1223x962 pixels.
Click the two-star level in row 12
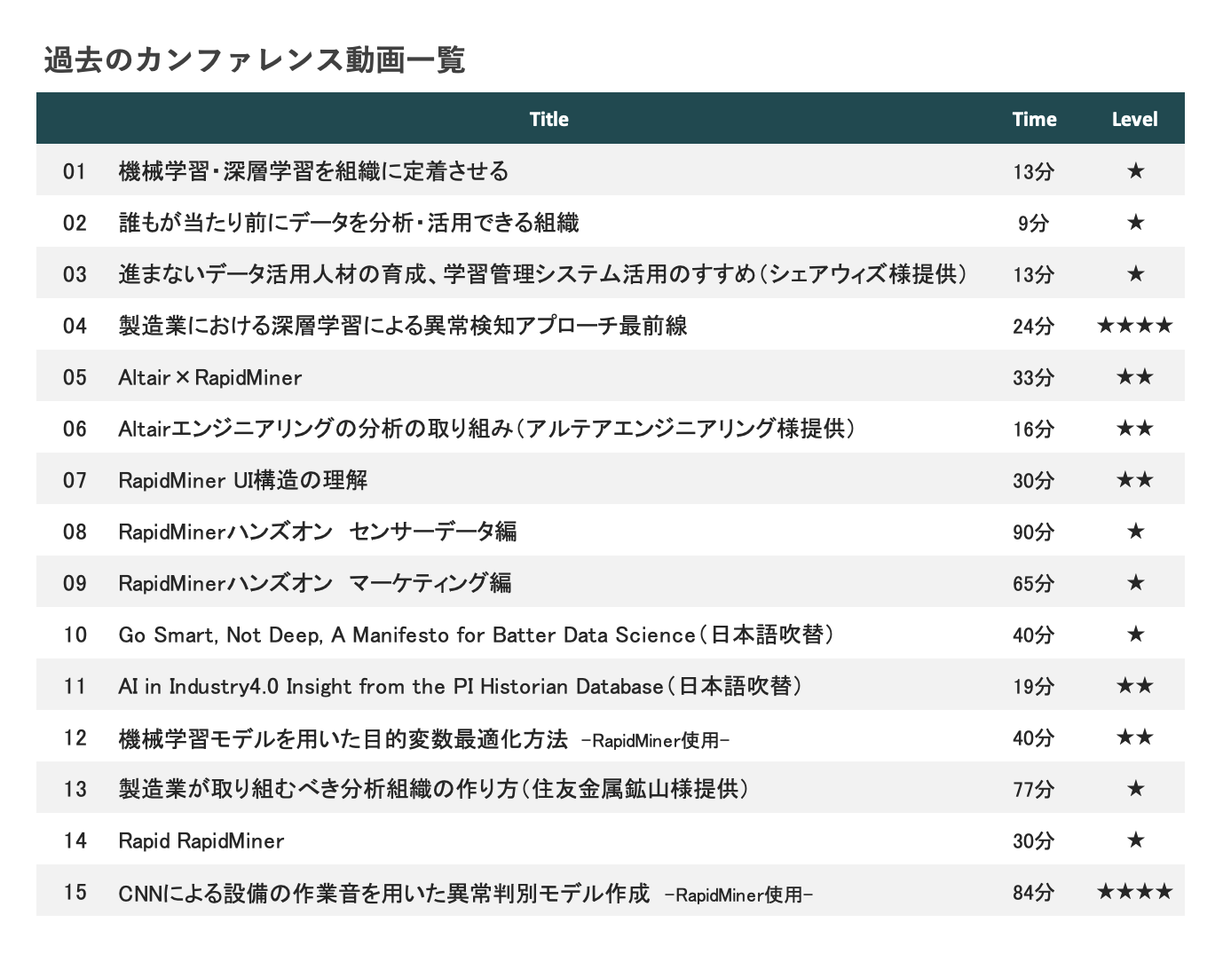[1135, 737]
